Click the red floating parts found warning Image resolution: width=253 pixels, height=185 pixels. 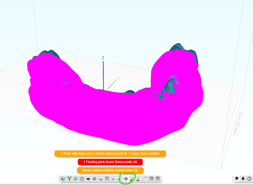tap(110, 162)
